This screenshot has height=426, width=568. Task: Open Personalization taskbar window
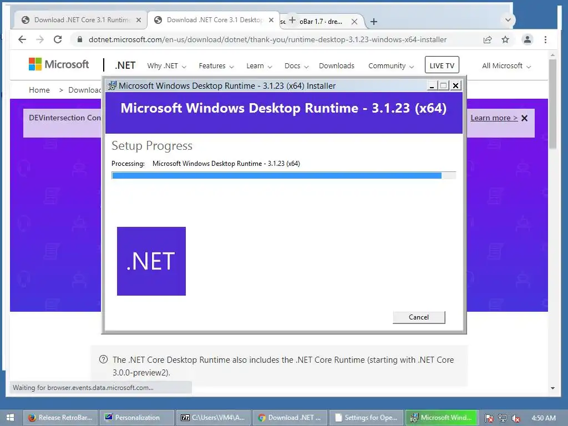point(137,418)
